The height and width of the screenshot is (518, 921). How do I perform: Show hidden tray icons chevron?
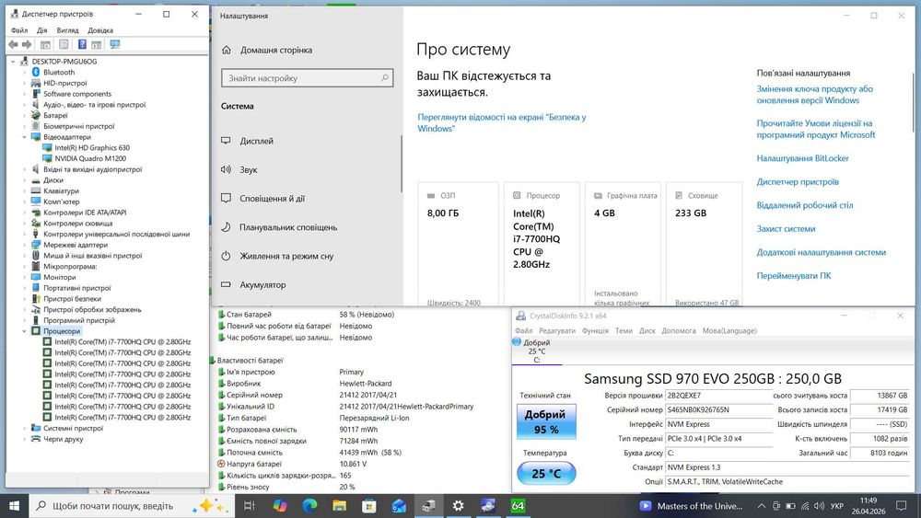[762, 506]
